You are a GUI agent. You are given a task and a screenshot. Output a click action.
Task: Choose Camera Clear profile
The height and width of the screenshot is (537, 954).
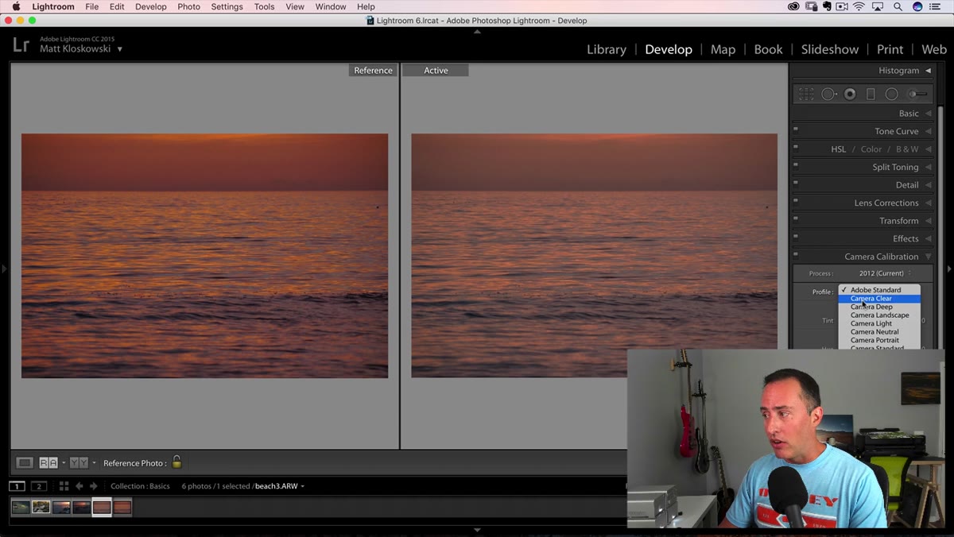878,299
